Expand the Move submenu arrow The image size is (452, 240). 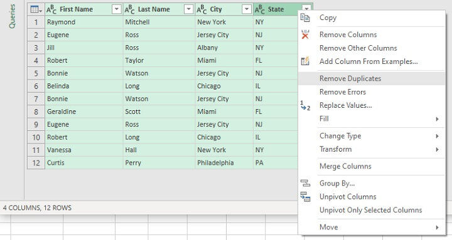coord(437,227)
